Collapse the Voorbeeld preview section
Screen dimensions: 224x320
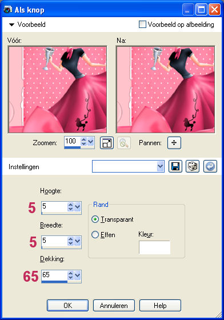coord(11,25)
